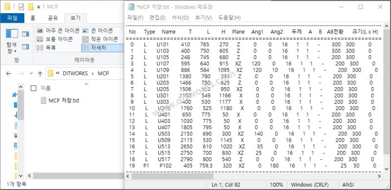The width and height of the screenshot is (391, 190).
Task: Click the Ln 1, Col 92 status entry
Action: pyautogui.click(x=226, y=185)
